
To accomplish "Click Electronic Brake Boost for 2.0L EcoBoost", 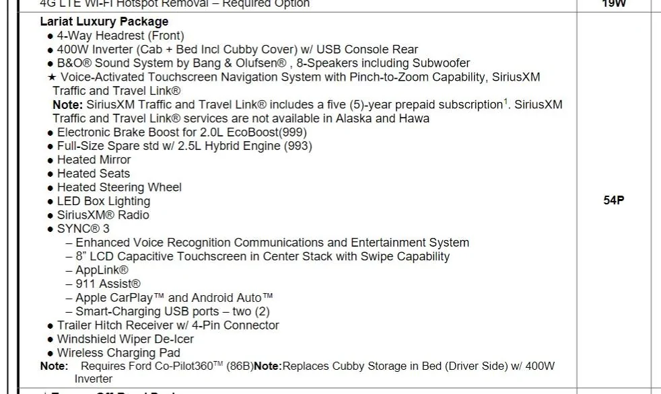I will tap(182, 132).
